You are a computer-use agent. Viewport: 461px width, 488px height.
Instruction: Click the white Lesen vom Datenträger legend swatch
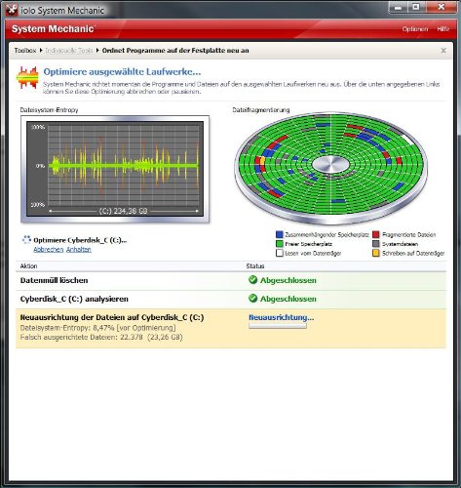[x=280, y=253]
